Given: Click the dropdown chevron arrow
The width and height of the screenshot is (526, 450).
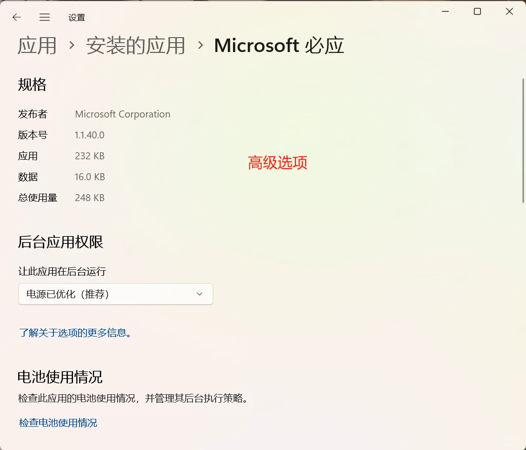Looking at the screenshot, I should point(199,294).
